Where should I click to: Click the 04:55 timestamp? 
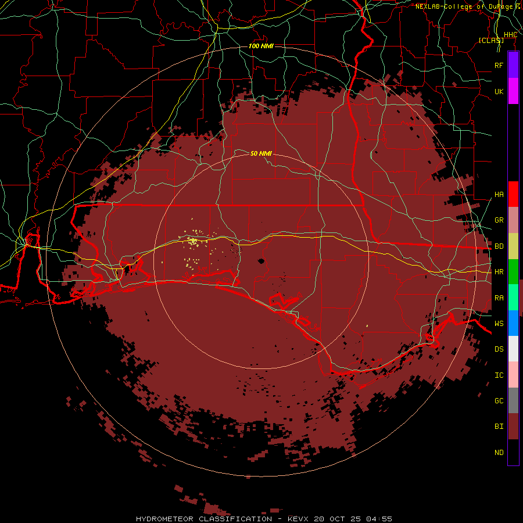(378, 519)
